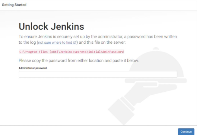Click the 'C:\Program Files (x86)' path segment
The image size is (197, 135).
(x=39, y=52)
